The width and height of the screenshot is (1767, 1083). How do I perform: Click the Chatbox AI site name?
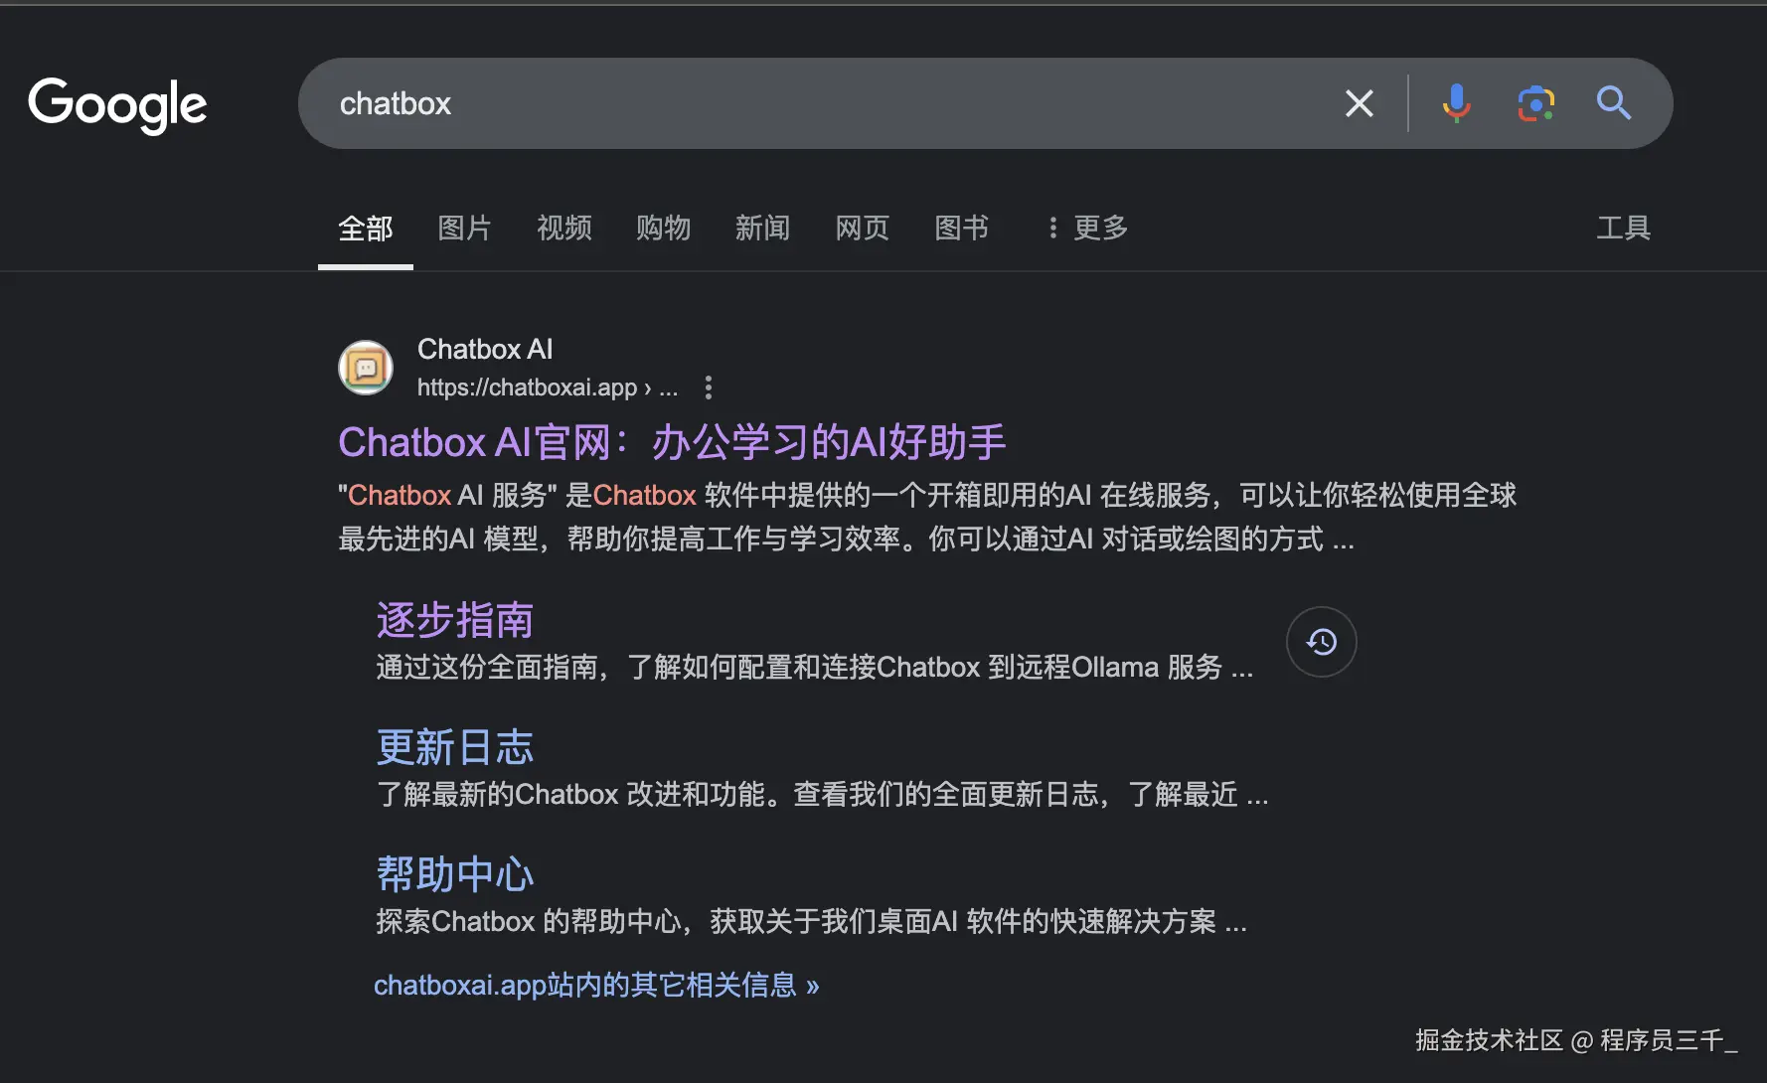(x=485, y=350)
